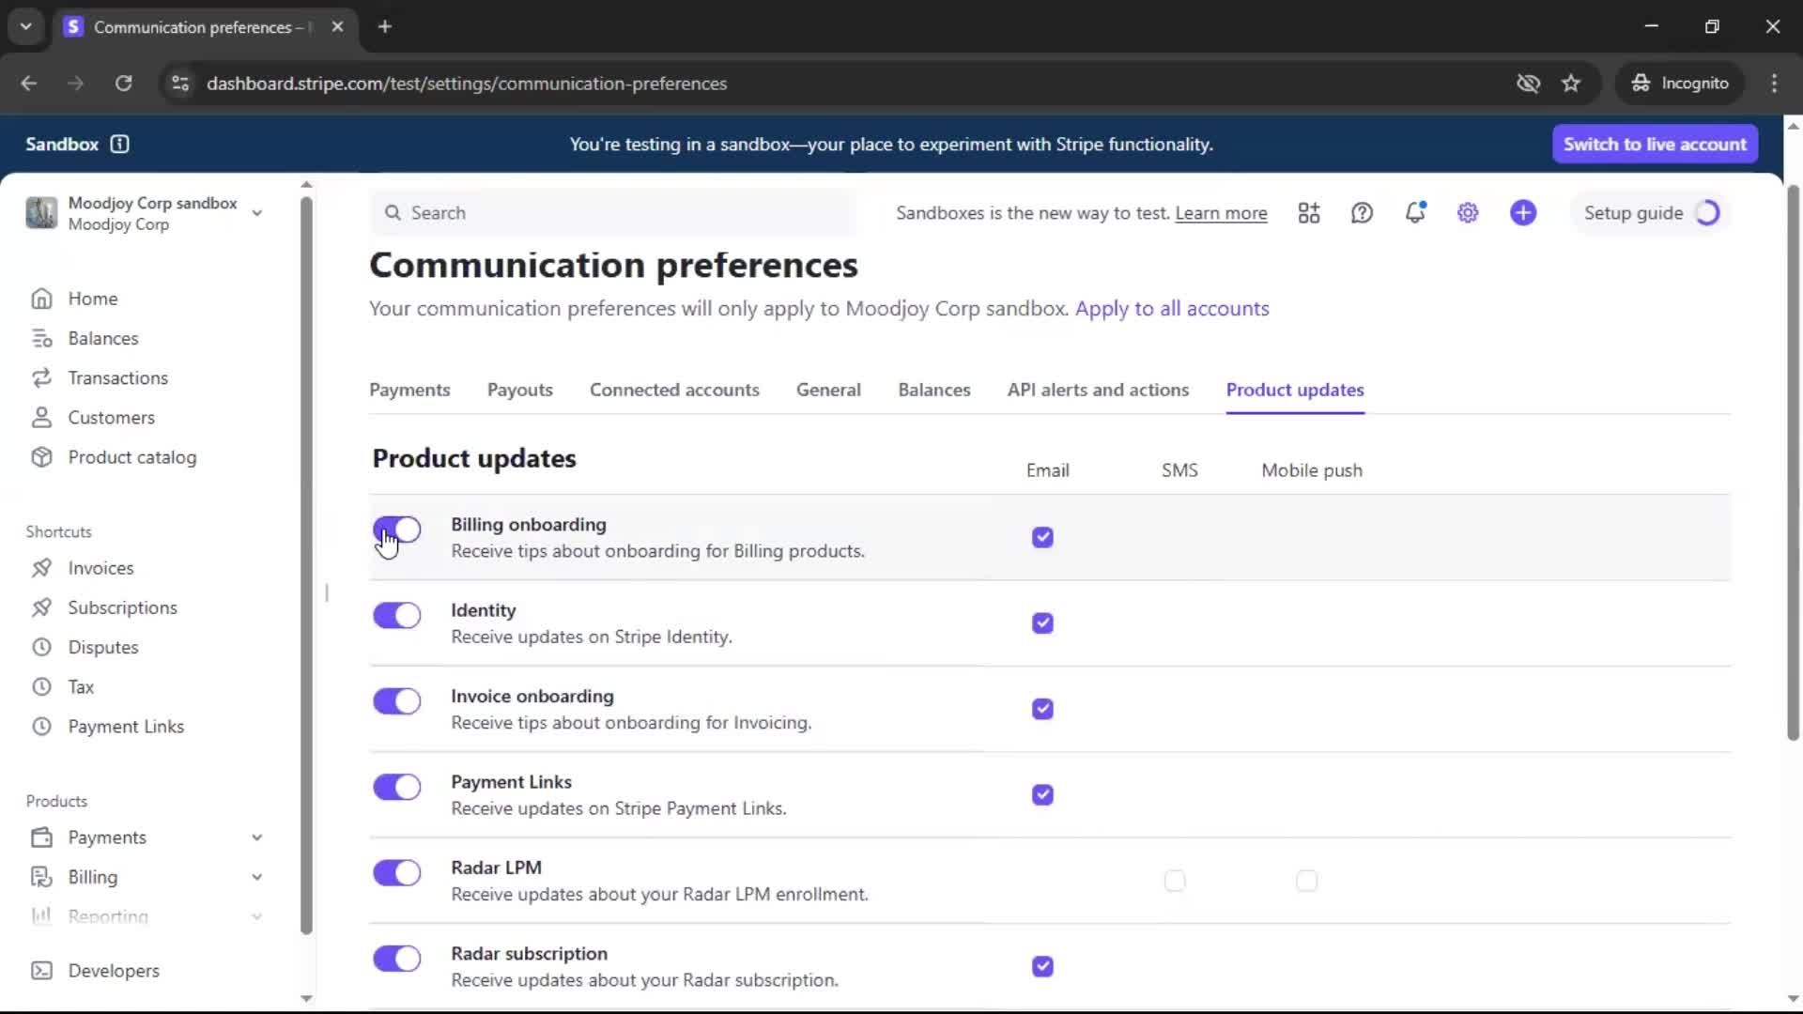Open Developers in sidebar
Viewport: 1803px width, 1014px height.
[113, 971]
